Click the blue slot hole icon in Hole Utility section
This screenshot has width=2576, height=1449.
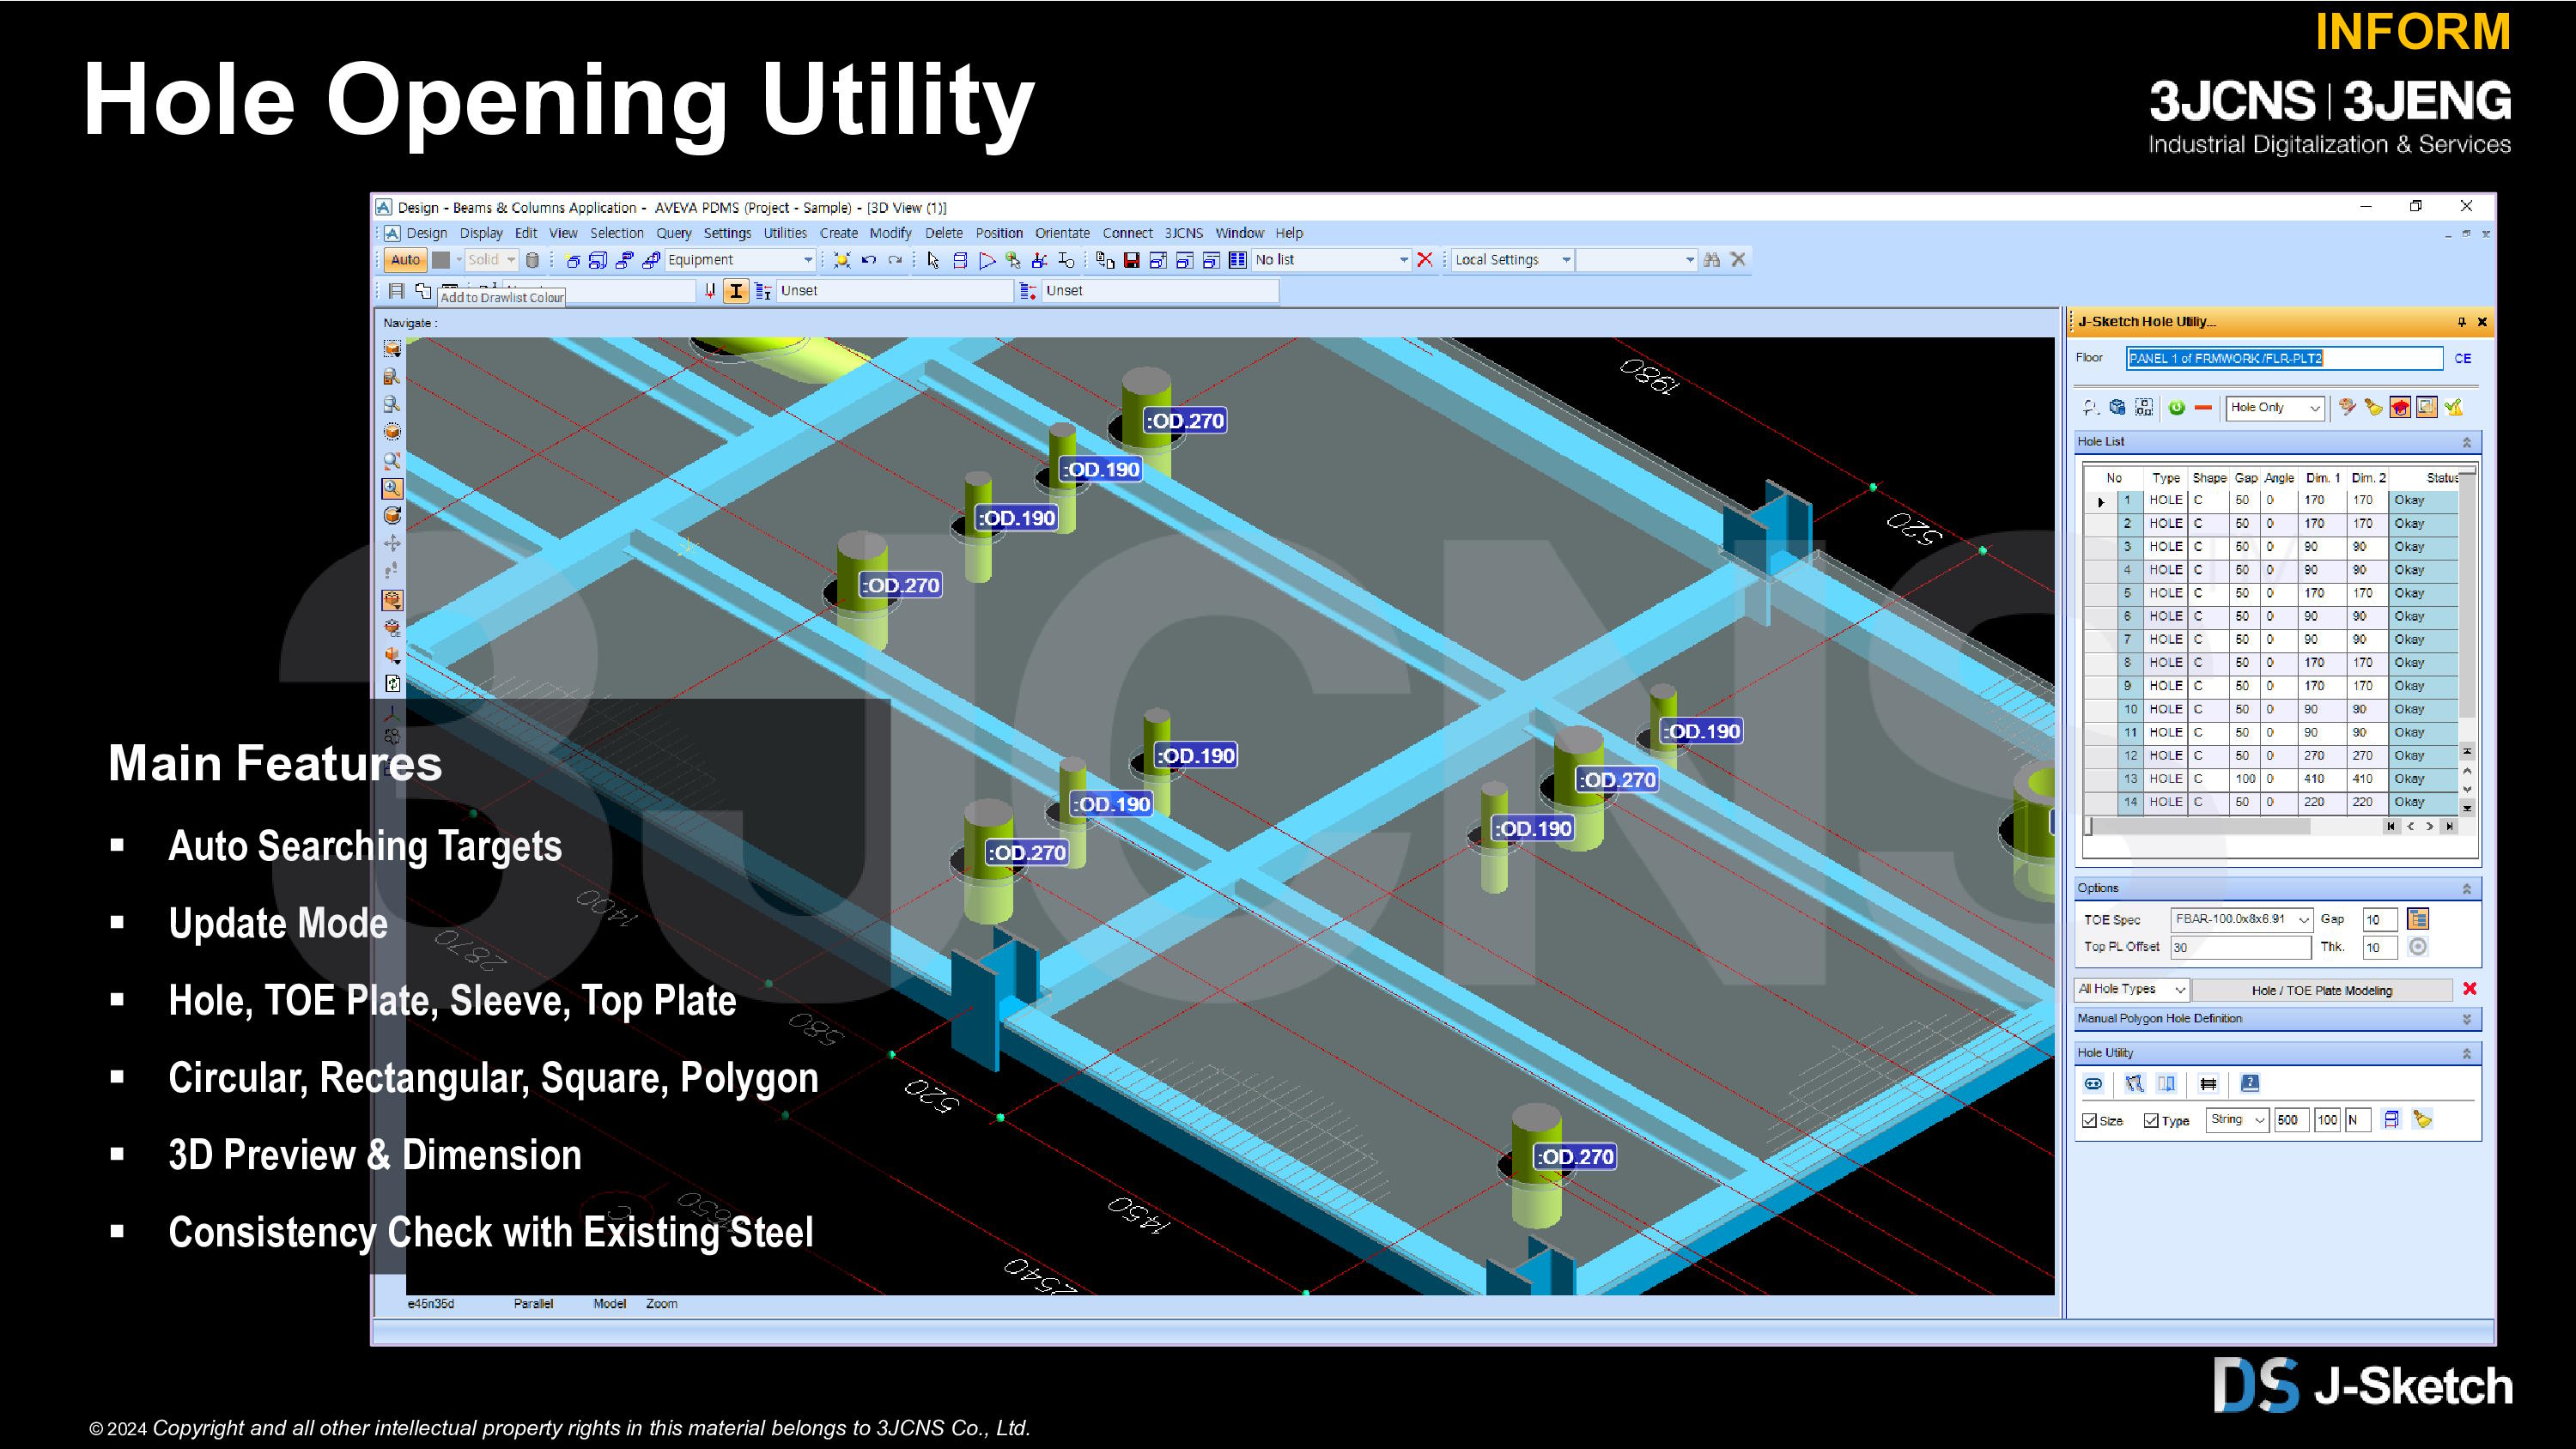[2093, 1083]
